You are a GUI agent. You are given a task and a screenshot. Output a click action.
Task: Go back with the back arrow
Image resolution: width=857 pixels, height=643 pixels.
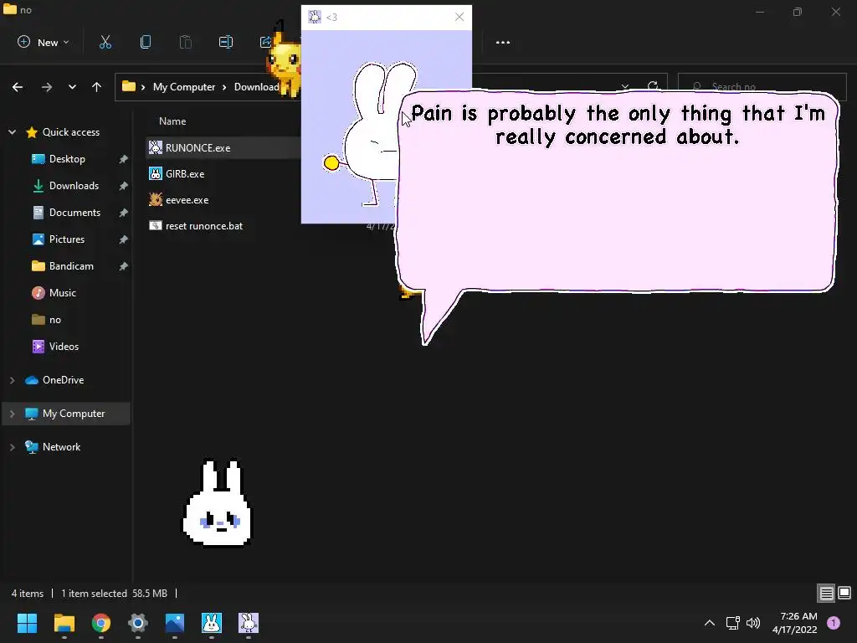point(18,87)
